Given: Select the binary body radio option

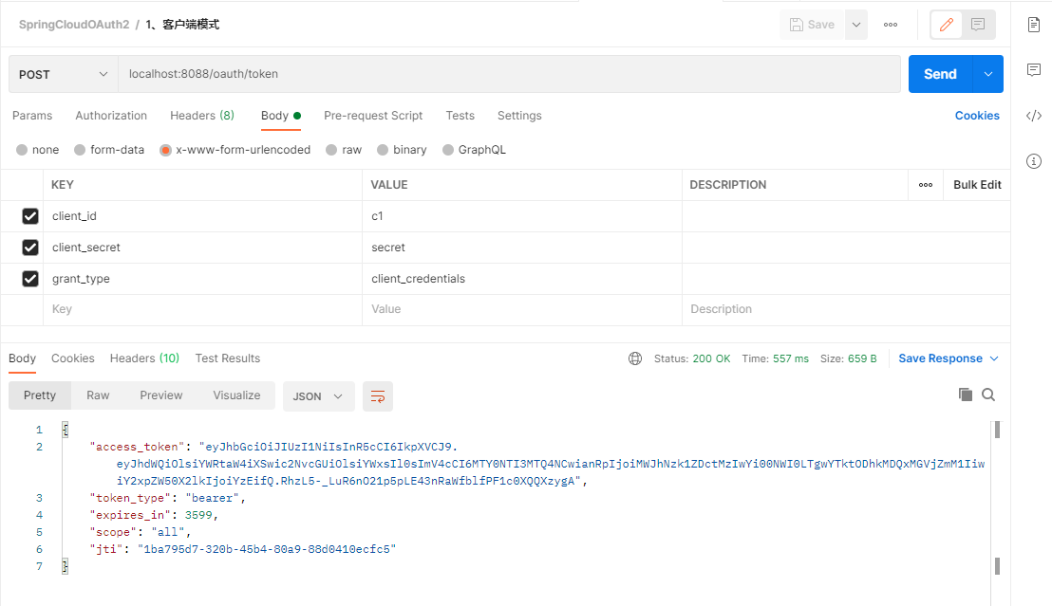Looking at the screenshot, I should (383, 150).
